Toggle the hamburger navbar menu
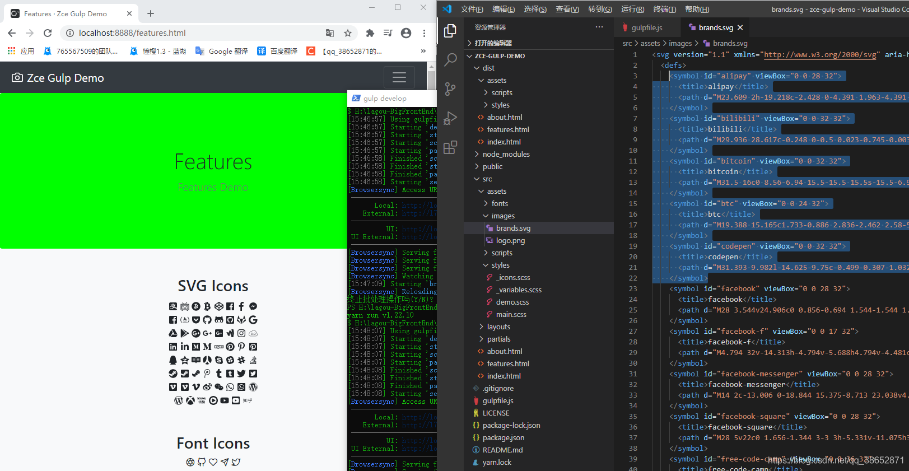This screenshot has height=471, width=909. [x=399, y=77]
